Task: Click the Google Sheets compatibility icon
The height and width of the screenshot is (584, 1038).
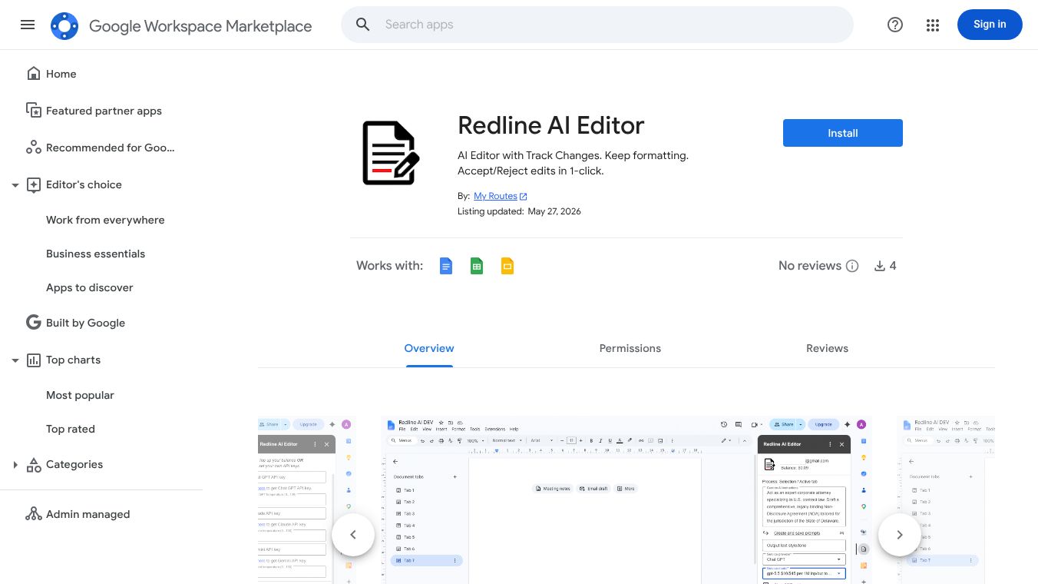Action: pyautogui.click(x=477, y=266)
